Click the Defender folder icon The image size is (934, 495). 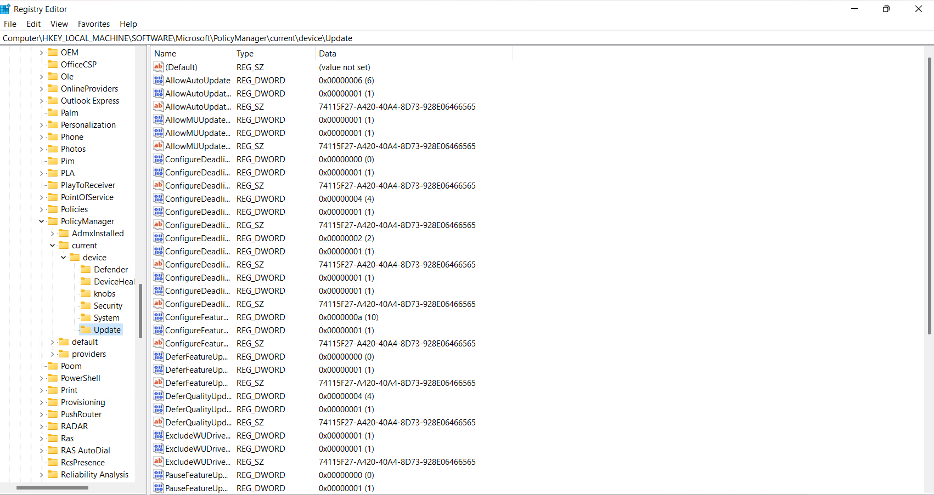pos(86,270)
